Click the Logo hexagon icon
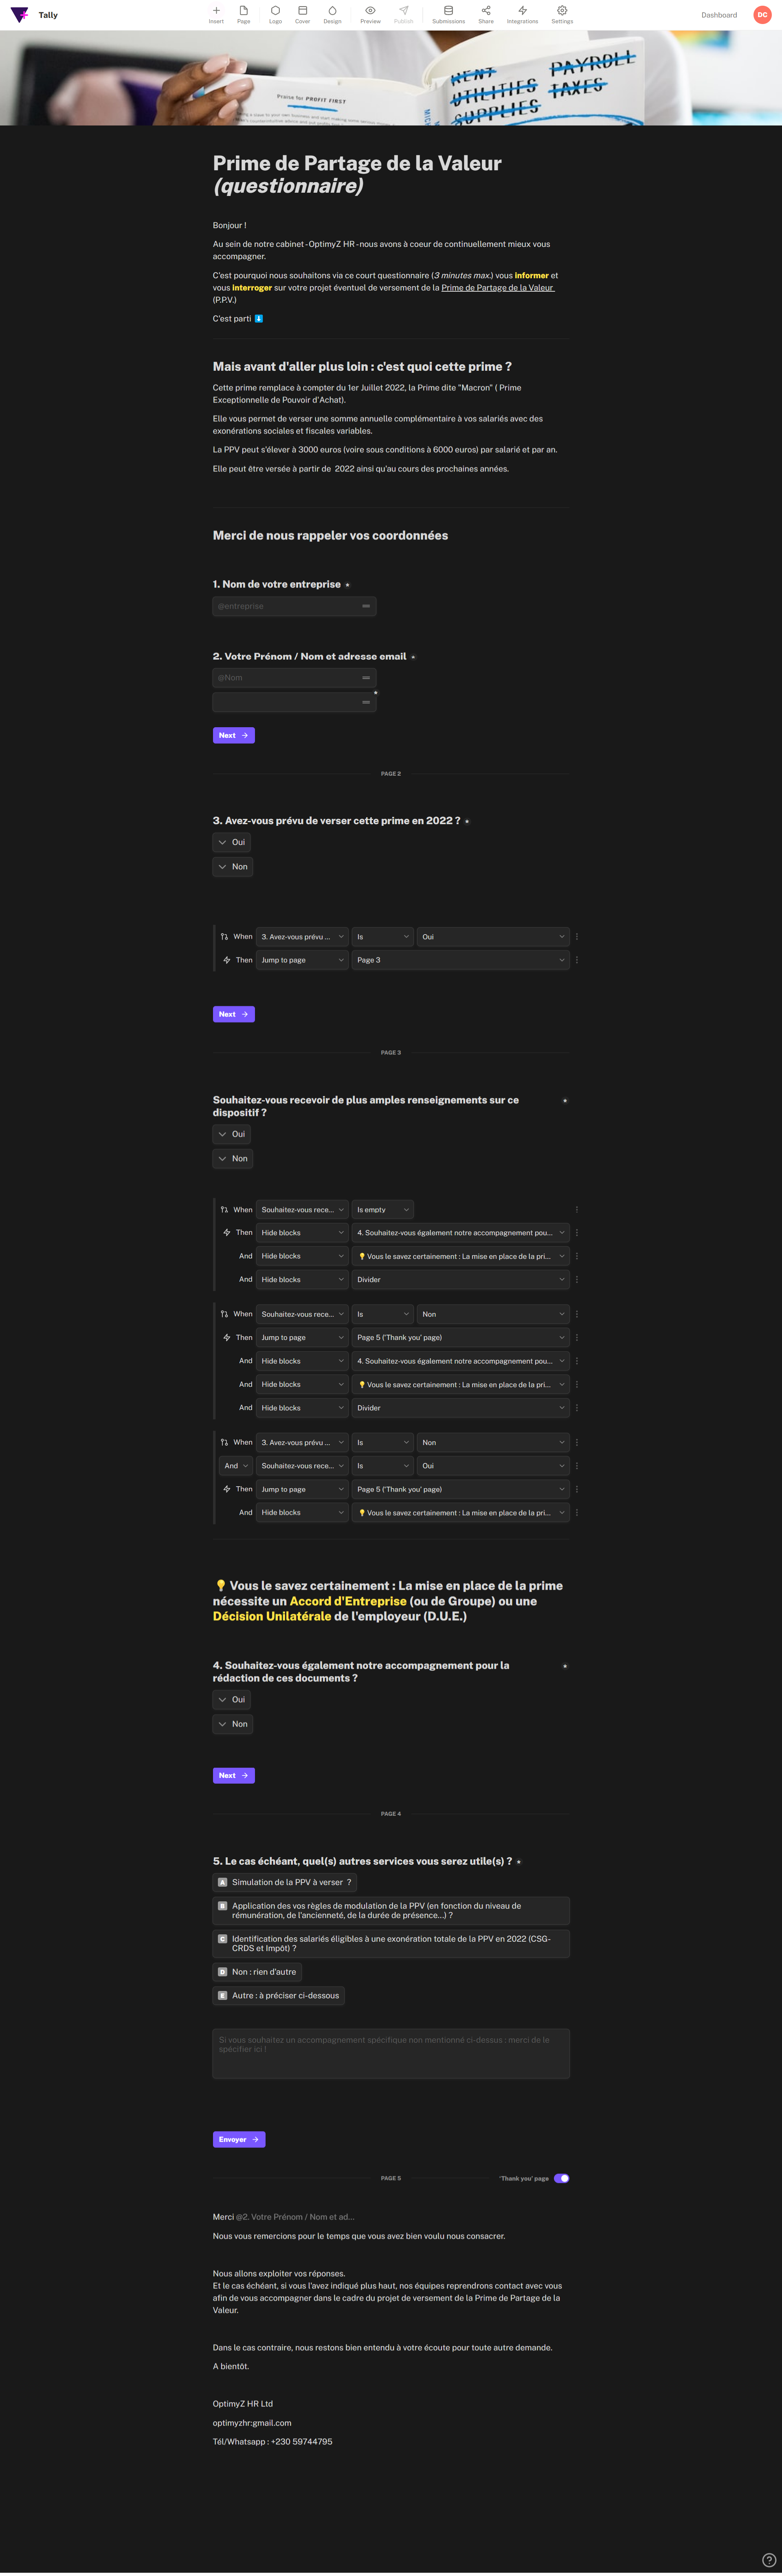 tap(275, 11)
